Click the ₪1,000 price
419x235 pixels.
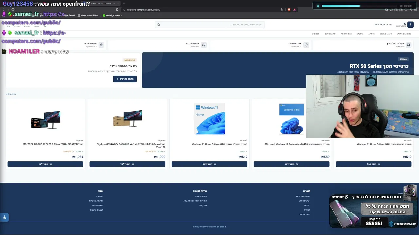(159, 157)
